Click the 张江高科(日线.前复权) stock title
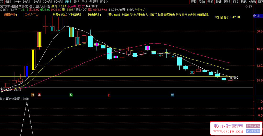This screenshot has height=136, width=263. click(14, 7)
